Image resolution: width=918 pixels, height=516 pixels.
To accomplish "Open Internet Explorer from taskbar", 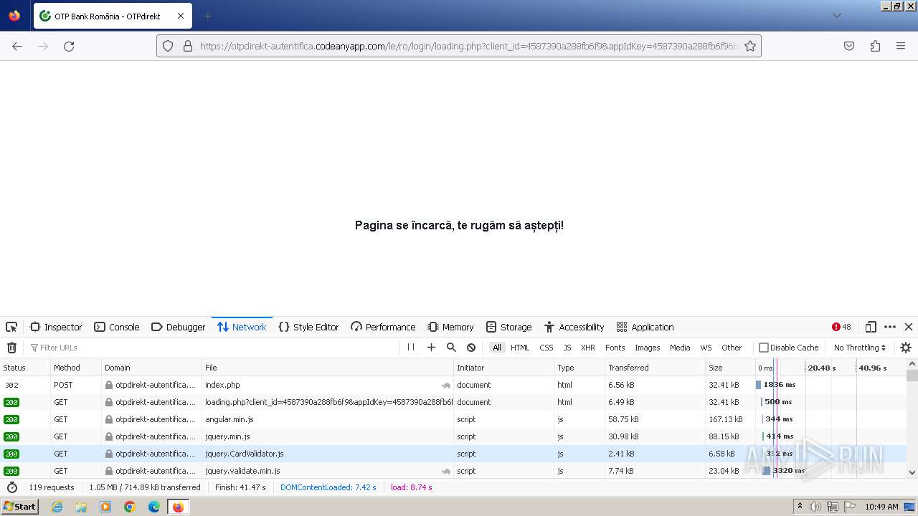I will (57, 507).
